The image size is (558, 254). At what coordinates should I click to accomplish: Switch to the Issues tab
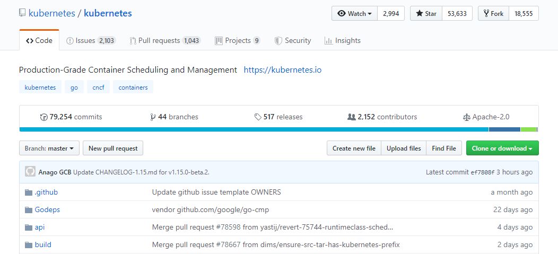[x=91, y=40]
